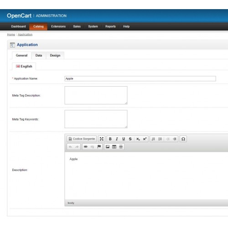Click the underline icon
Image resolution: width=228 pixels, height=228 pixels.
(x=124, y=139)
